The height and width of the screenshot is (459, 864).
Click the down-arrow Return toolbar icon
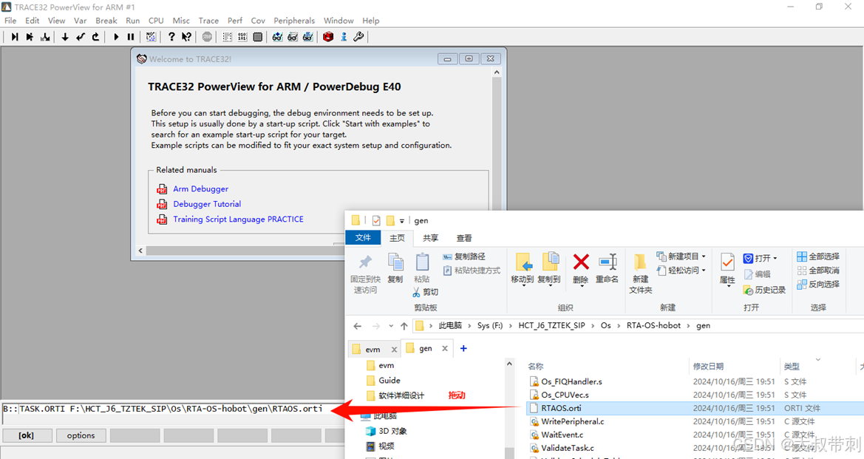tap(65, 37)
